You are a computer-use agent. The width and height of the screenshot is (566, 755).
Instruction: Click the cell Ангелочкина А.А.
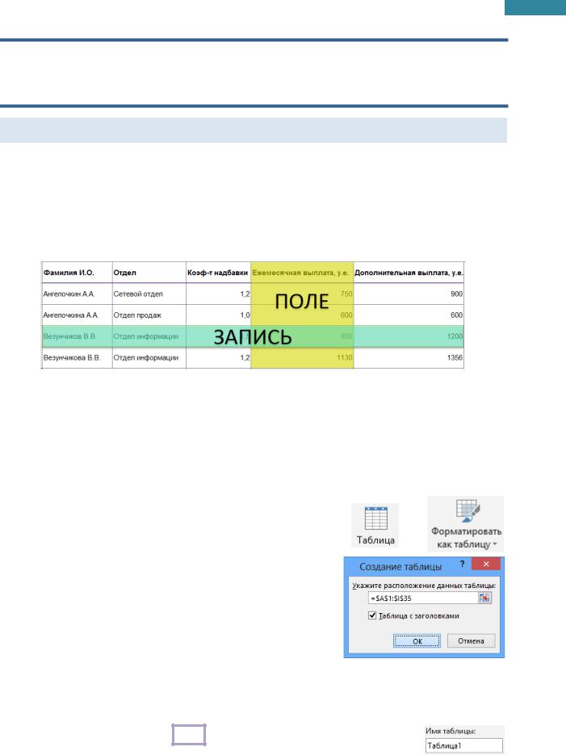click(x=78, y=315)
